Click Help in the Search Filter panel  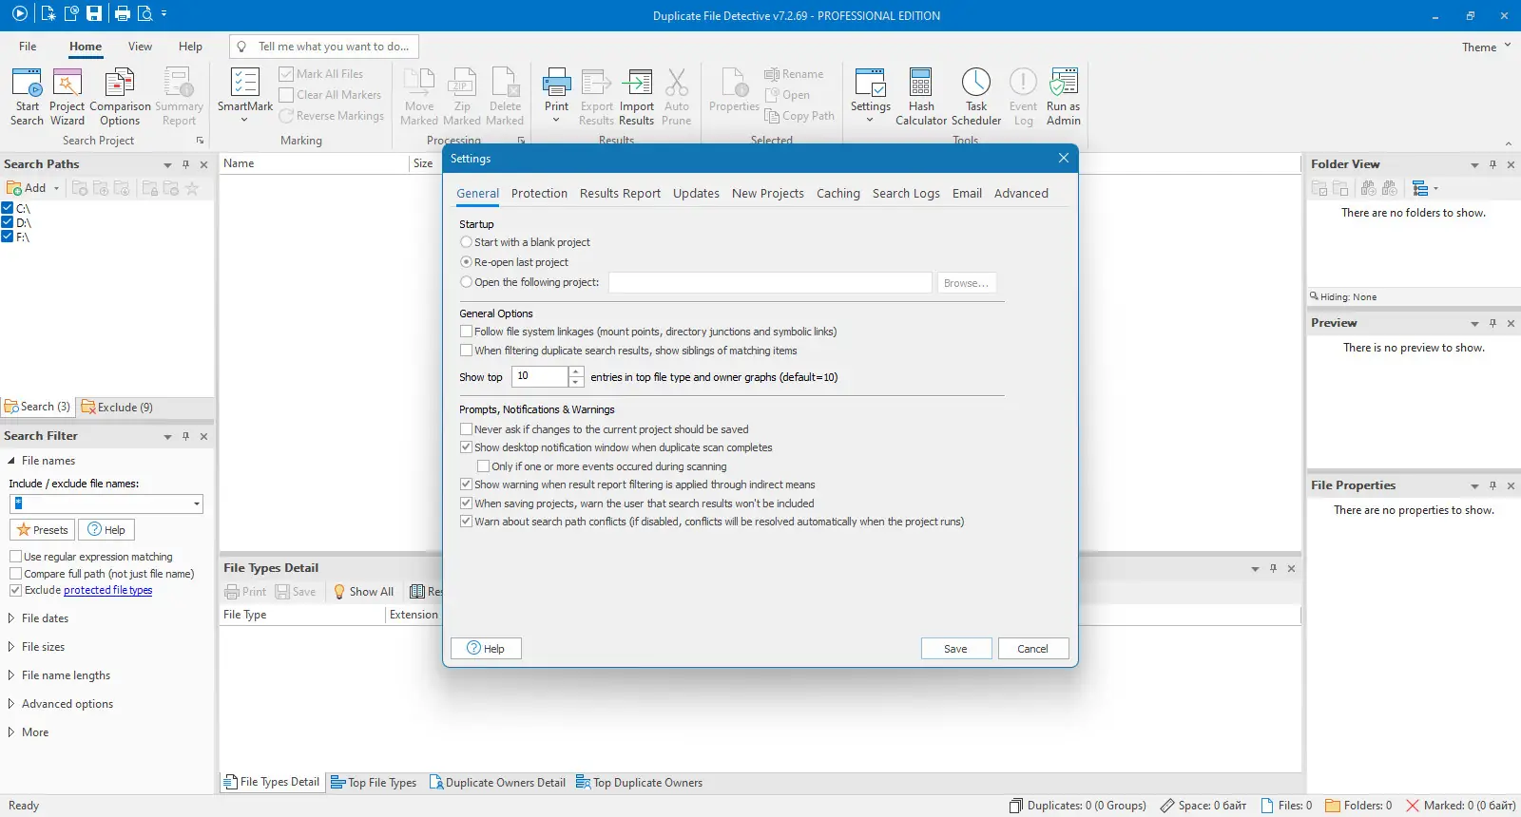[x=106, y=530]
